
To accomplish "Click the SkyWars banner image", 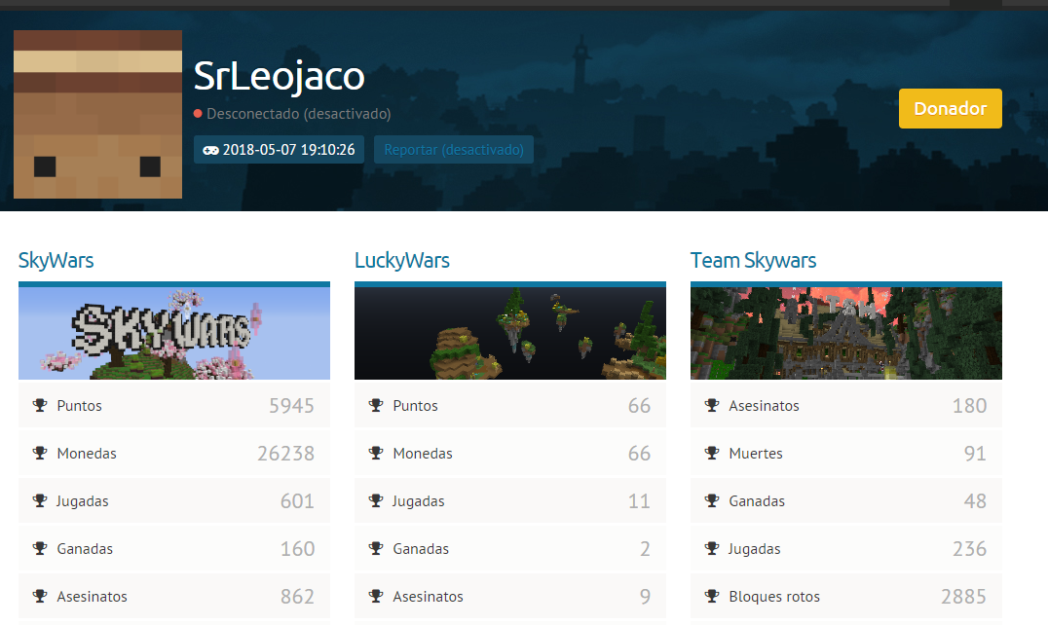I will click(x=174, y=333).
